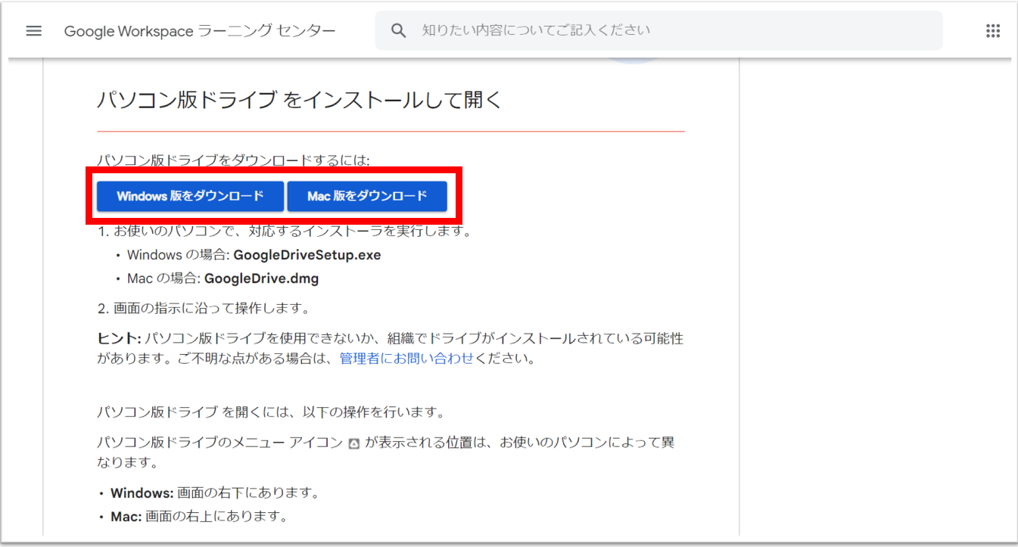
Task: Click Google Workspace ラーニング センター title
Action: click(x=200, y=31)
